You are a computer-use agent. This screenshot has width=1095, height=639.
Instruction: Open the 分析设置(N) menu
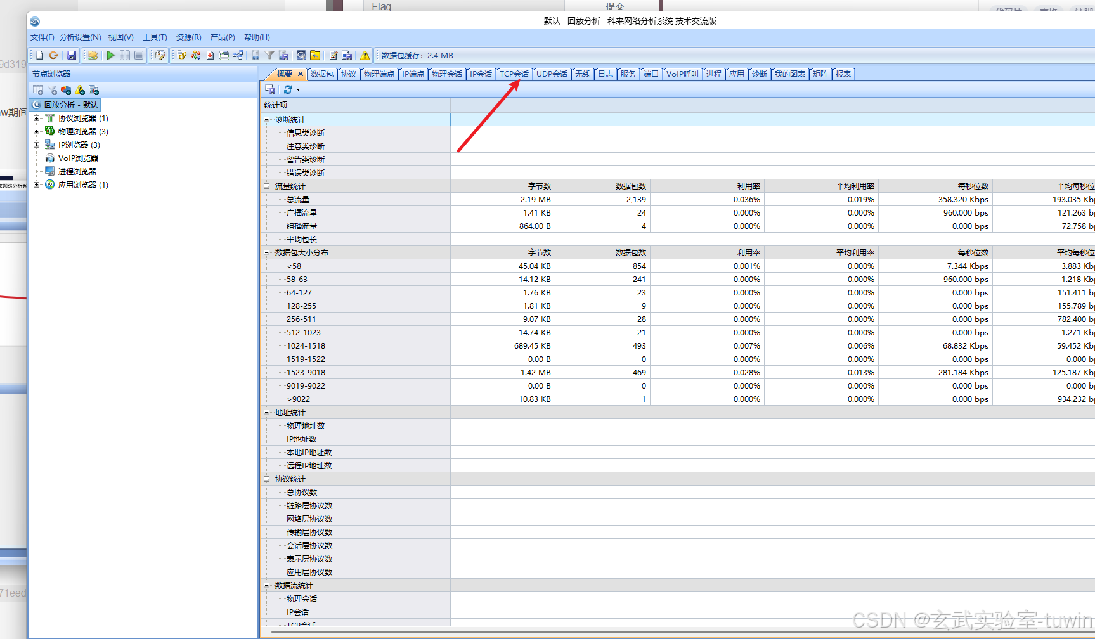point(81,37)
